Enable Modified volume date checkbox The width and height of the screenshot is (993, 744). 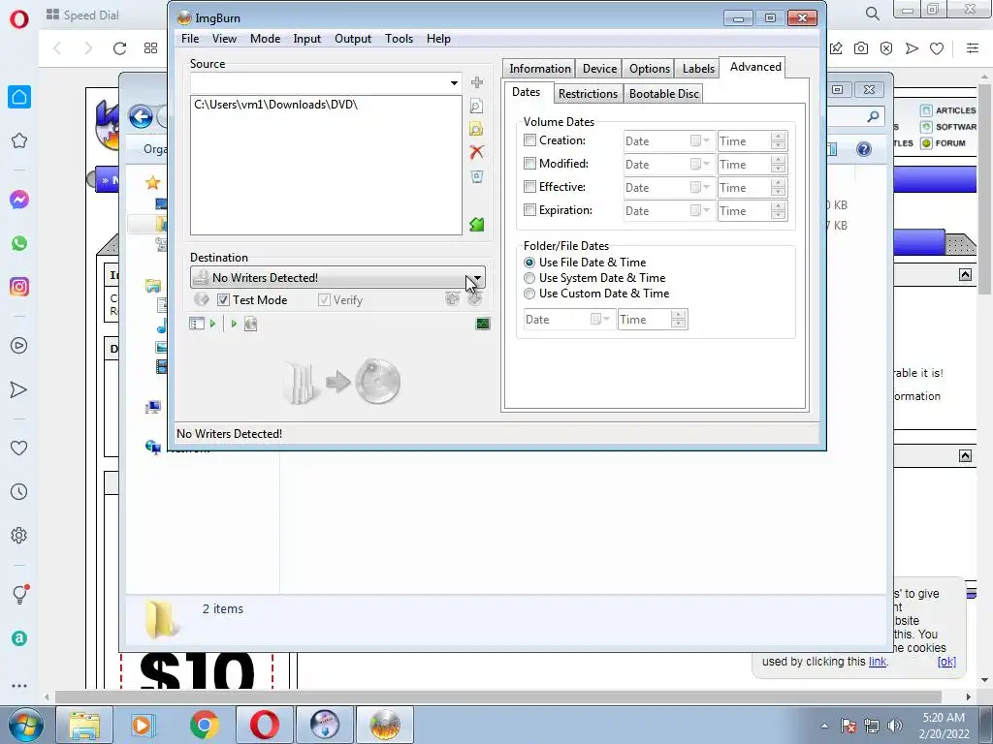pyautogui.click(x=530, y=163)
